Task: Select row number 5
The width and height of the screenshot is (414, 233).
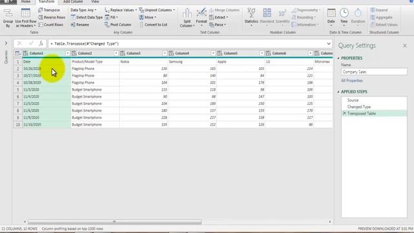Action: (17, 89)
